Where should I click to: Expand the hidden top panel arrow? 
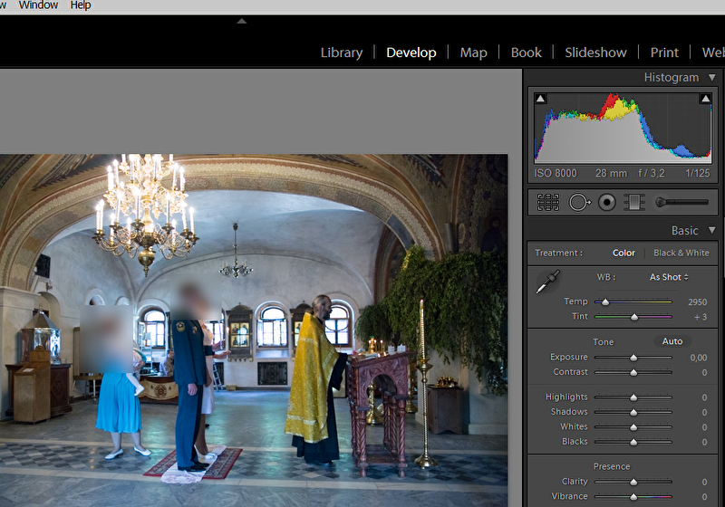(241, 21)
